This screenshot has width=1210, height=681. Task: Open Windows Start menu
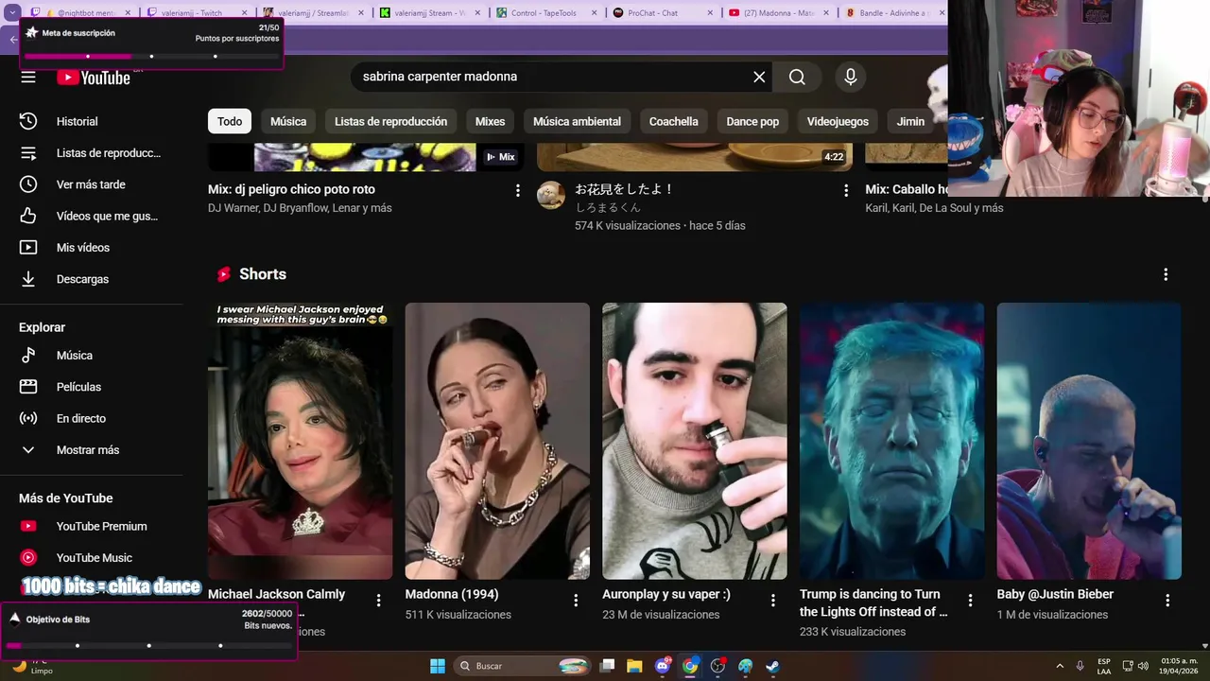point(438,666)
